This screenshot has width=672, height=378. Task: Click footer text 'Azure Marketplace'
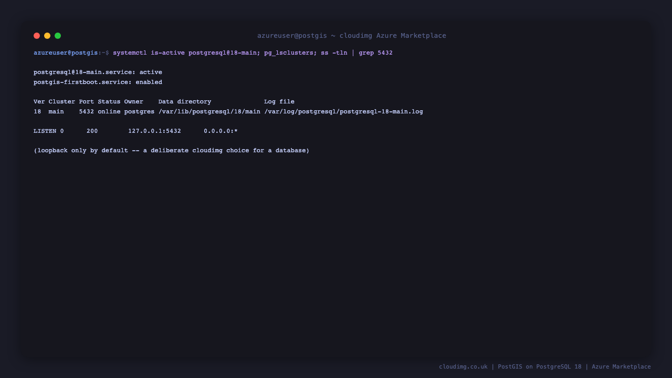(621, 367)
